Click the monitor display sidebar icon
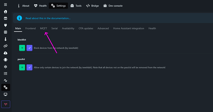 [6, 94]
